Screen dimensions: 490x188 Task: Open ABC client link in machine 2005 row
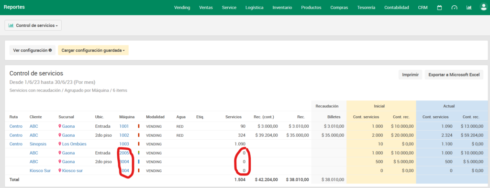coord(34,153)
